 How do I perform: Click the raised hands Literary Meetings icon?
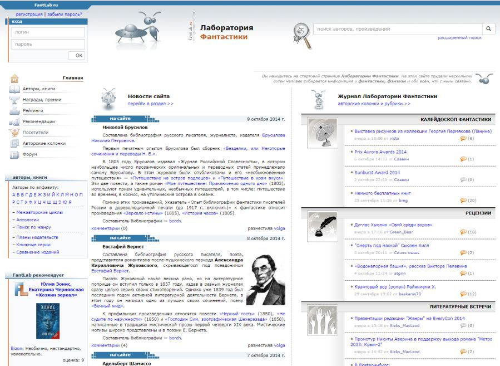click(x=323, y=320)
